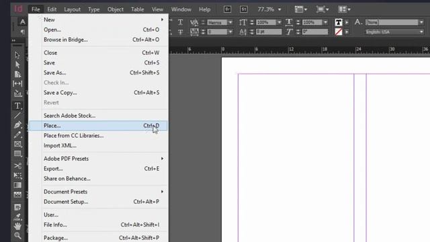Click the baseline shift 0 pt field
The width and height of the screenshot is (430, 242).
(269, 32)
